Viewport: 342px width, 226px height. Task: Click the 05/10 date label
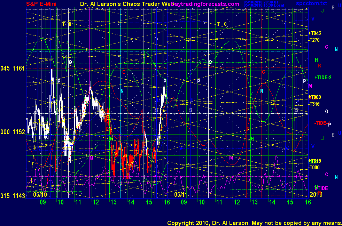40,194
